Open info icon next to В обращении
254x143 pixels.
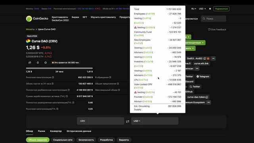pos(110,77)
